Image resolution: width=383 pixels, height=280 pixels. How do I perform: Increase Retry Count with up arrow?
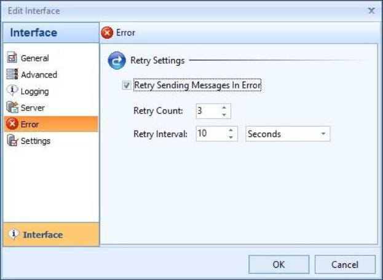(224, 108)
